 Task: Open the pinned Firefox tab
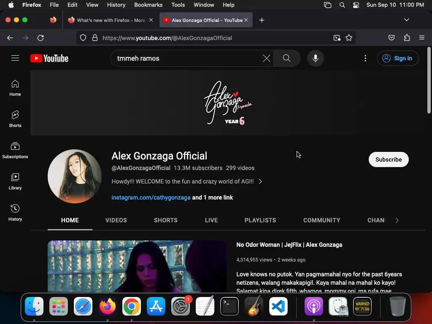(x=53, y=20)
